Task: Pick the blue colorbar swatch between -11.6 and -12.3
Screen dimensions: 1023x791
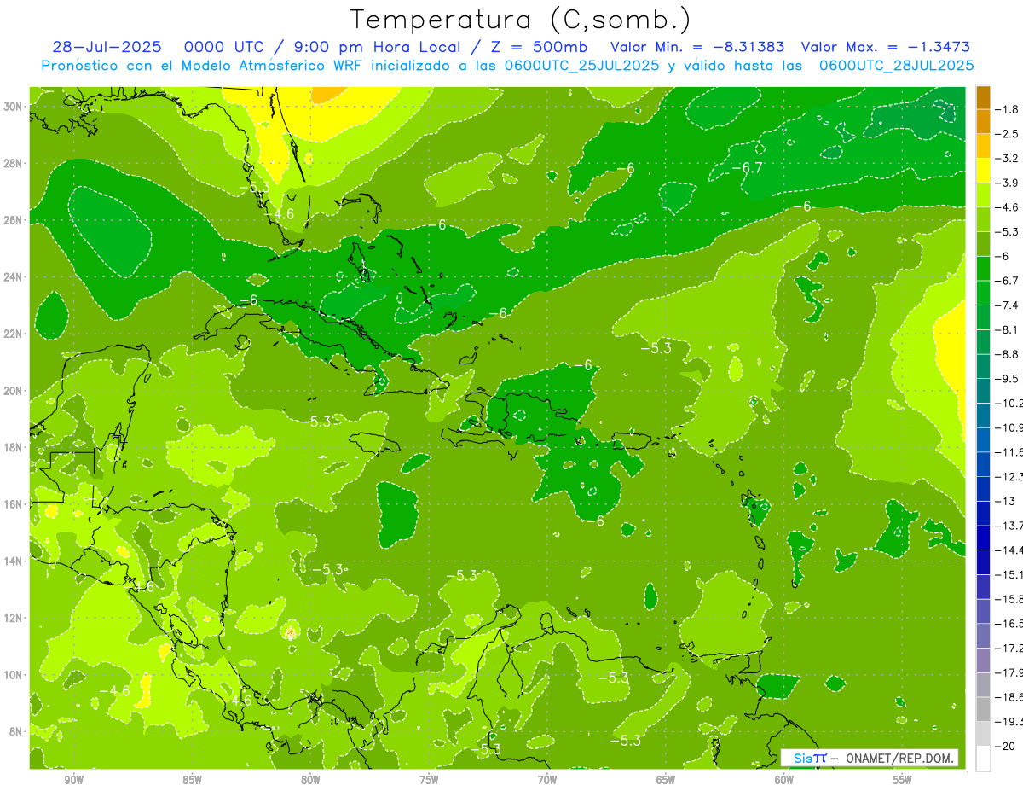Action: (x=983, y=464)
